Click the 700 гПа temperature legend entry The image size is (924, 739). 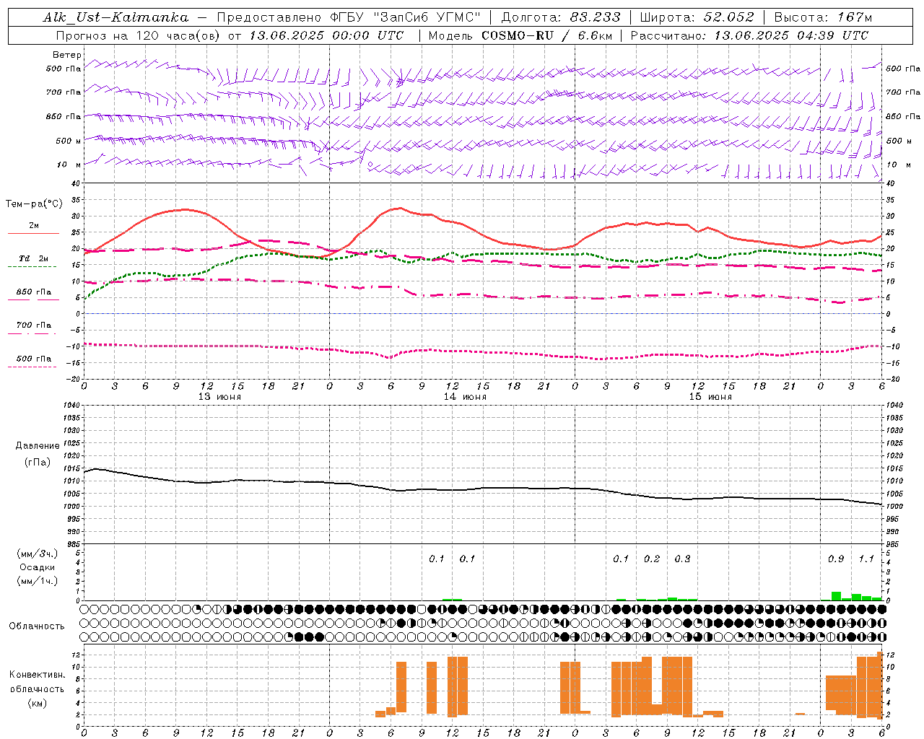(x=34, y=325)
